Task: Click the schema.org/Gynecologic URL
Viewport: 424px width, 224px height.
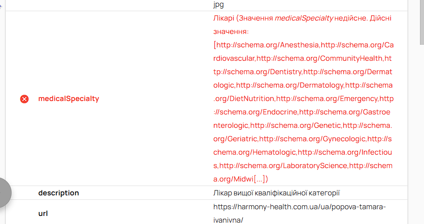Action: (313, 139)
